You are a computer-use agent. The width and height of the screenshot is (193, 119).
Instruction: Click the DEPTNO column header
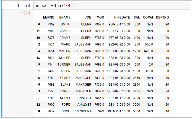[162, 17]
